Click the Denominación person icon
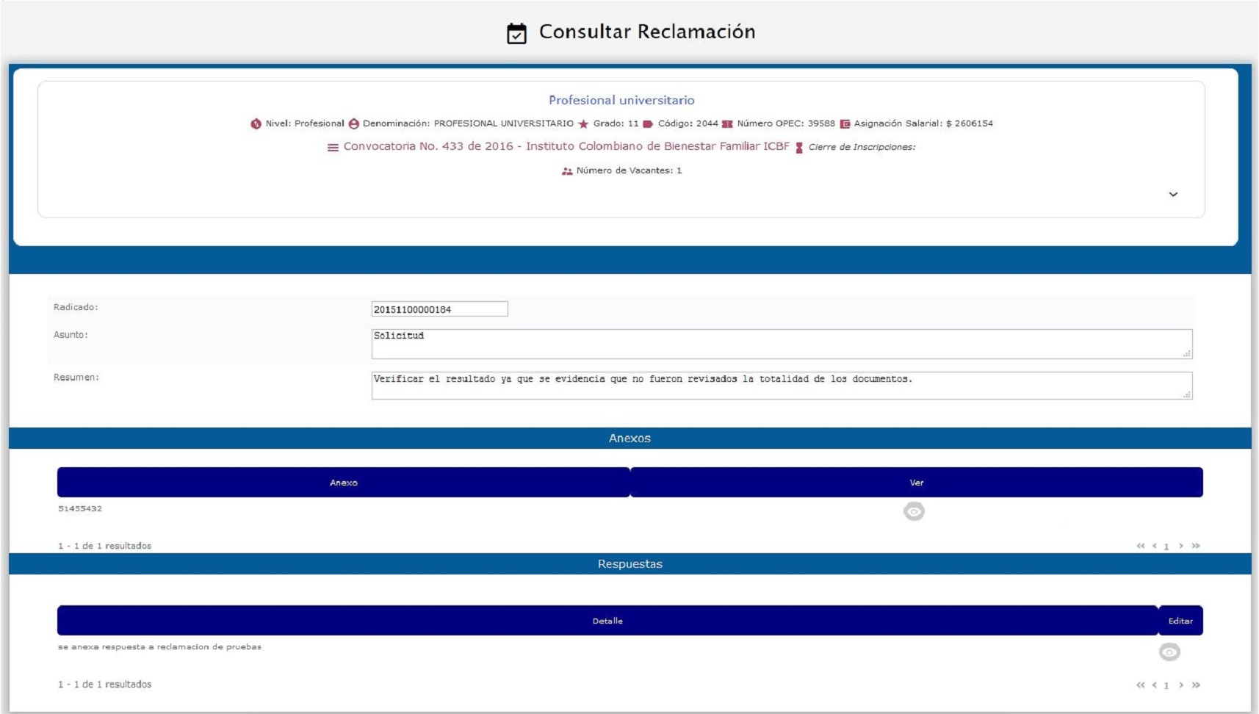The image size is (1259, 714). [353, 124]
